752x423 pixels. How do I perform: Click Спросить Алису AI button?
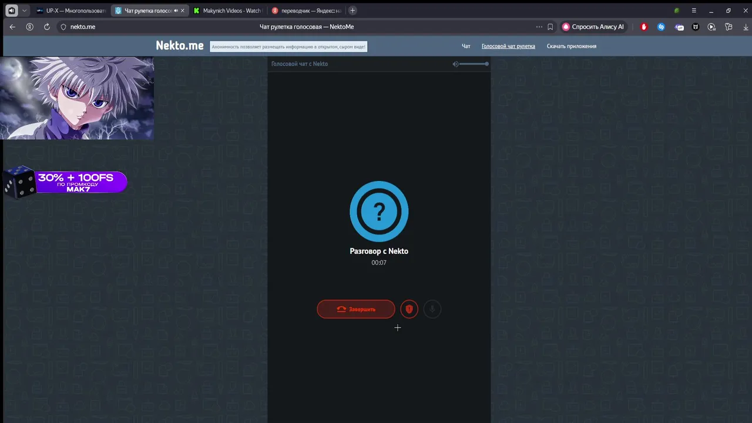click(x=593, y=27)
